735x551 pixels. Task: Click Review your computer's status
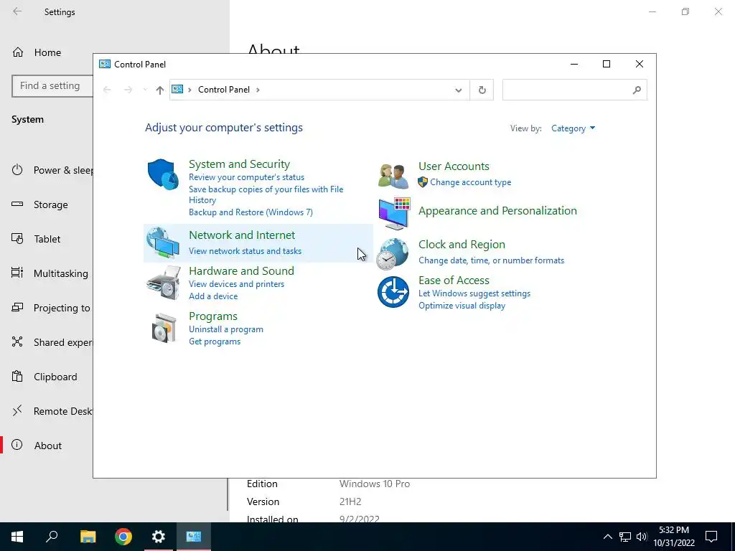pos(247,177)
